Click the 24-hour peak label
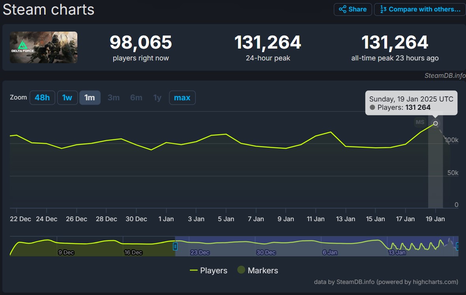The width and height of the screenshot is (466, 295). (268, 58)
